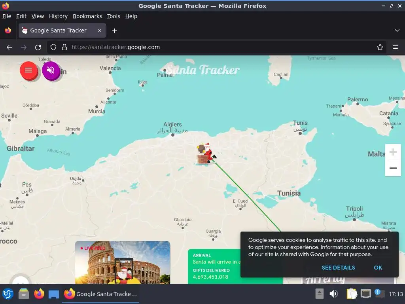Open the notification alert tray icon

pos(379,293)
